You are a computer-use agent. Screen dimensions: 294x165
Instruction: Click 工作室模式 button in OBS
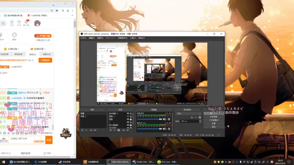[214, 120]
